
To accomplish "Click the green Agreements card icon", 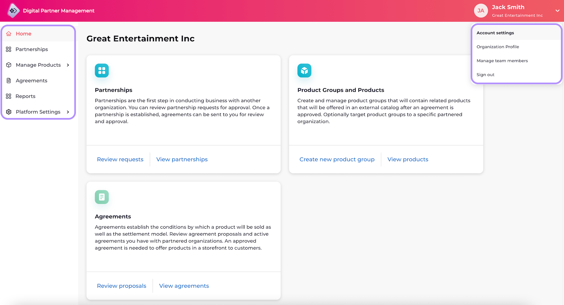I will 102,197.
